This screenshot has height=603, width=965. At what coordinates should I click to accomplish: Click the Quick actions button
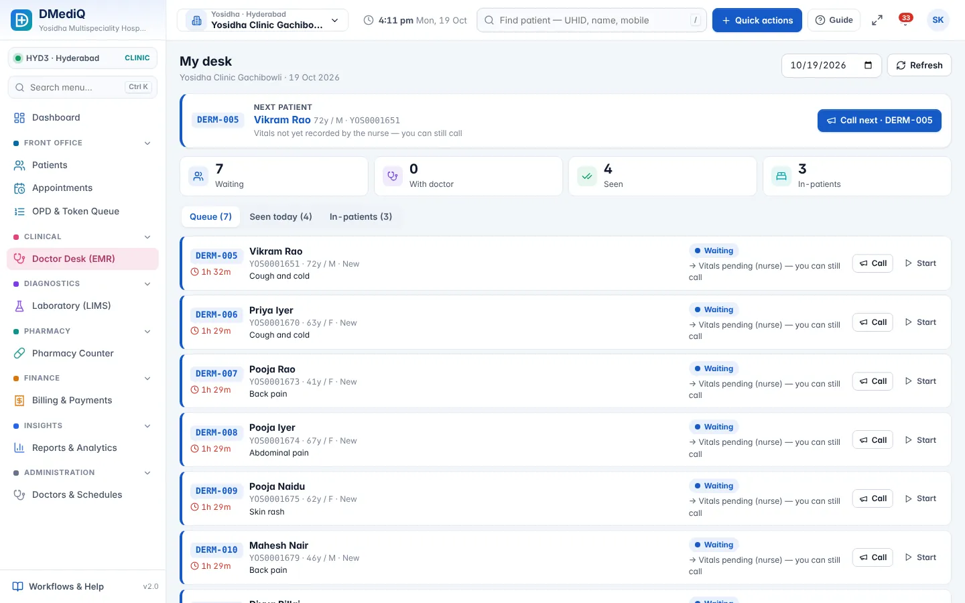pyautogui.click(x=757, y=20)
